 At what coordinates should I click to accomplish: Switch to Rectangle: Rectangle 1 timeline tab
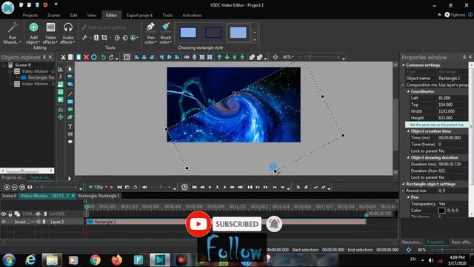tap(99, 196)
